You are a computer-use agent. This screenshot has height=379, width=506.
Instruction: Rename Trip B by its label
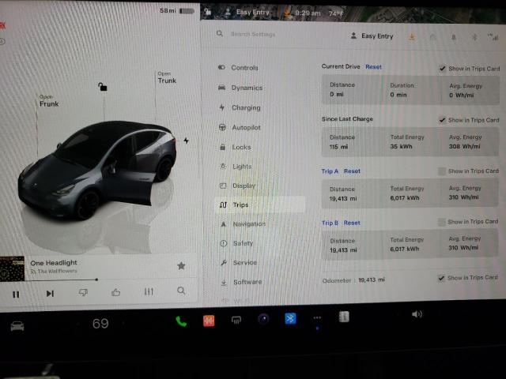coord(330,223)
